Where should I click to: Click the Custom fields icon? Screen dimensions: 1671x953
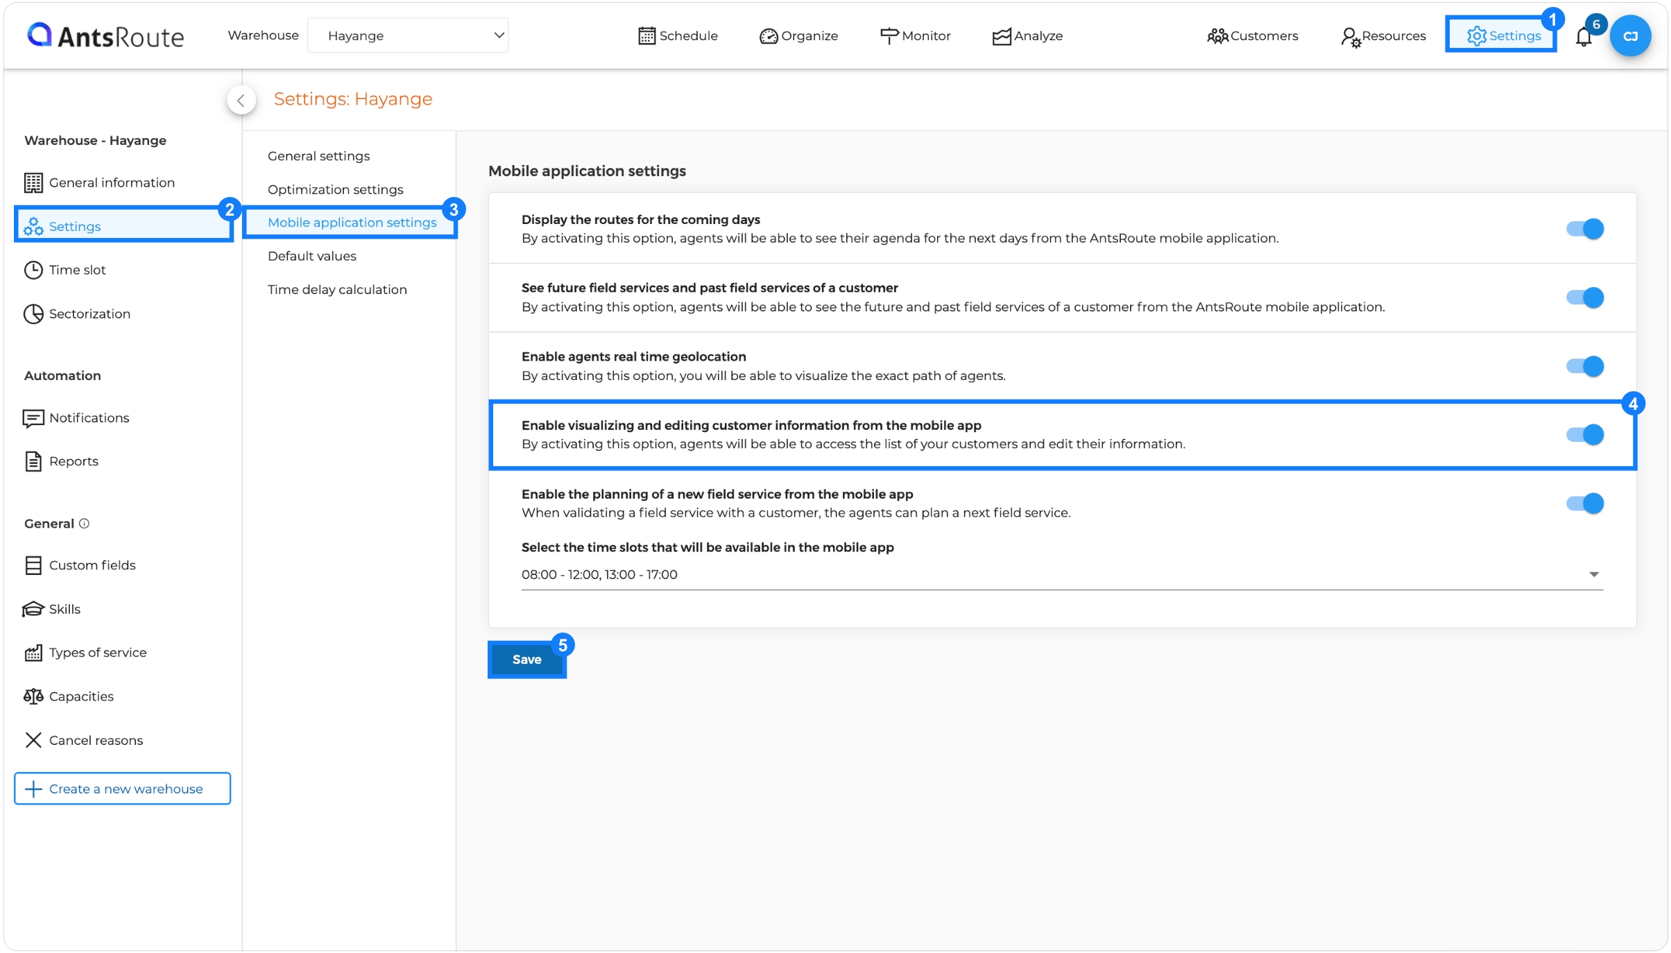point(33,565)
